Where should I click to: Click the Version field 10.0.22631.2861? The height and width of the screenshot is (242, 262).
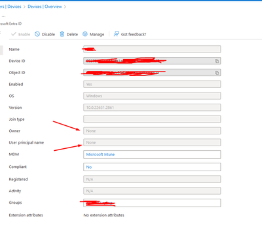coord(152,108)
